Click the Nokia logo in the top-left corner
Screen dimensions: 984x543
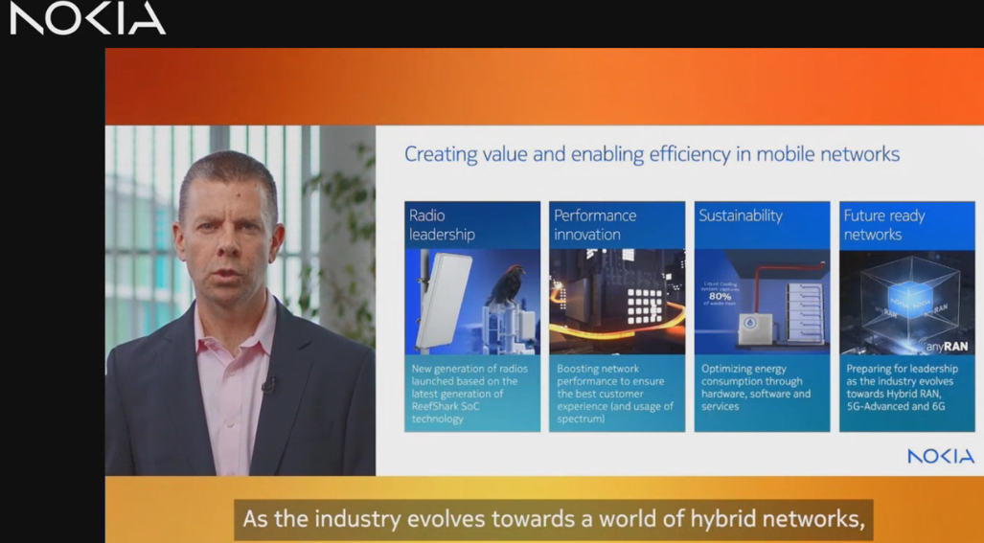click(x=88, y=19)
